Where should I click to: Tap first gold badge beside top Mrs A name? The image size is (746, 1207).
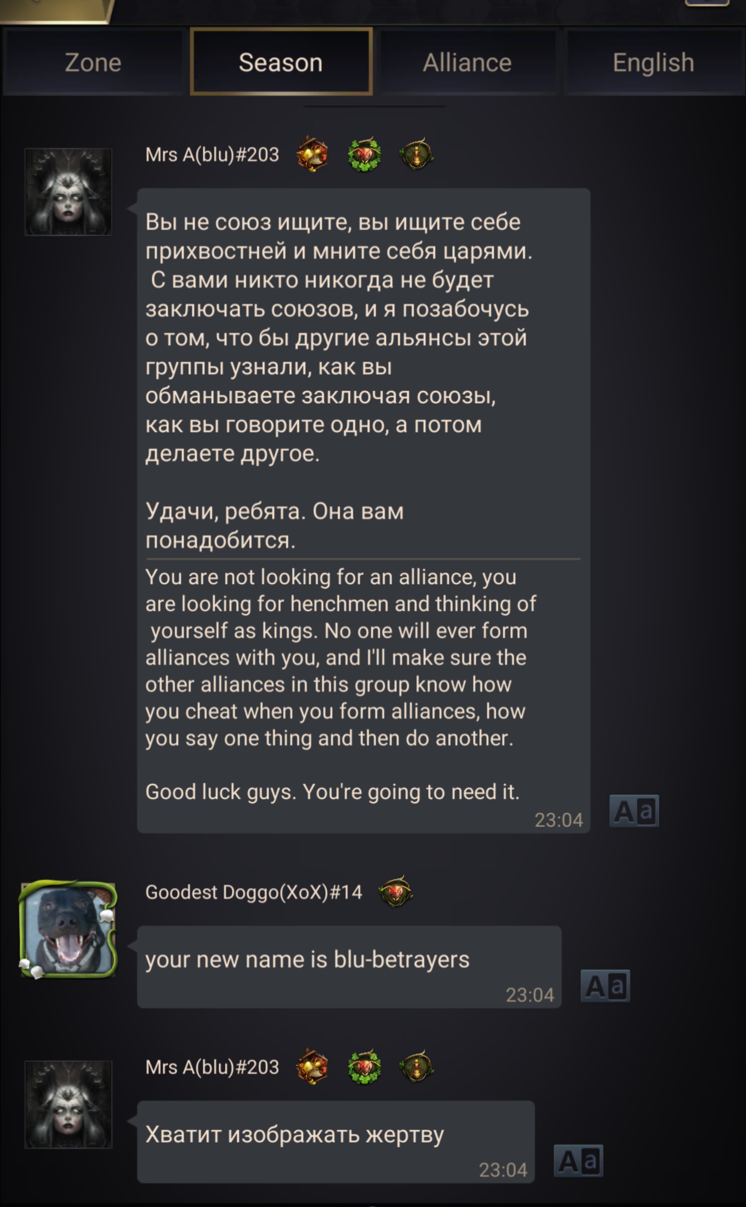click(x=312, y=154)
